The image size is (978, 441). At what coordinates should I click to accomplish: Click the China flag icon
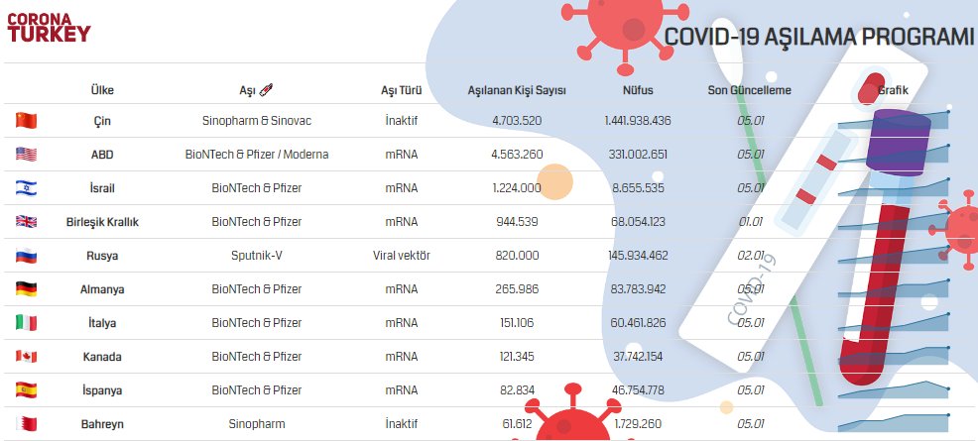[26, 121]
